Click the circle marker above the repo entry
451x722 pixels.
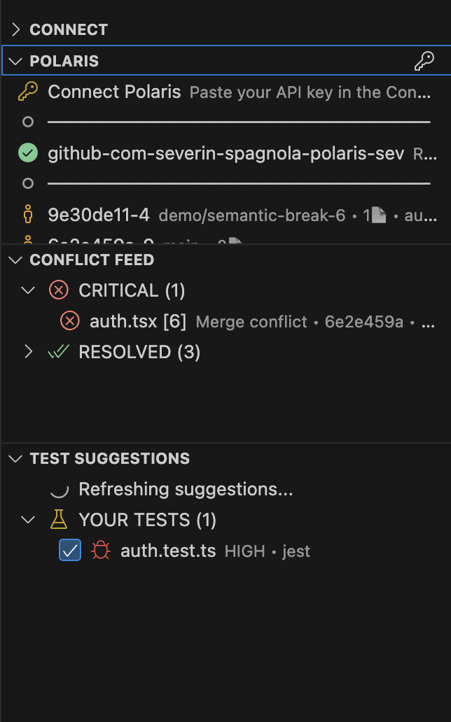(27, 122)
